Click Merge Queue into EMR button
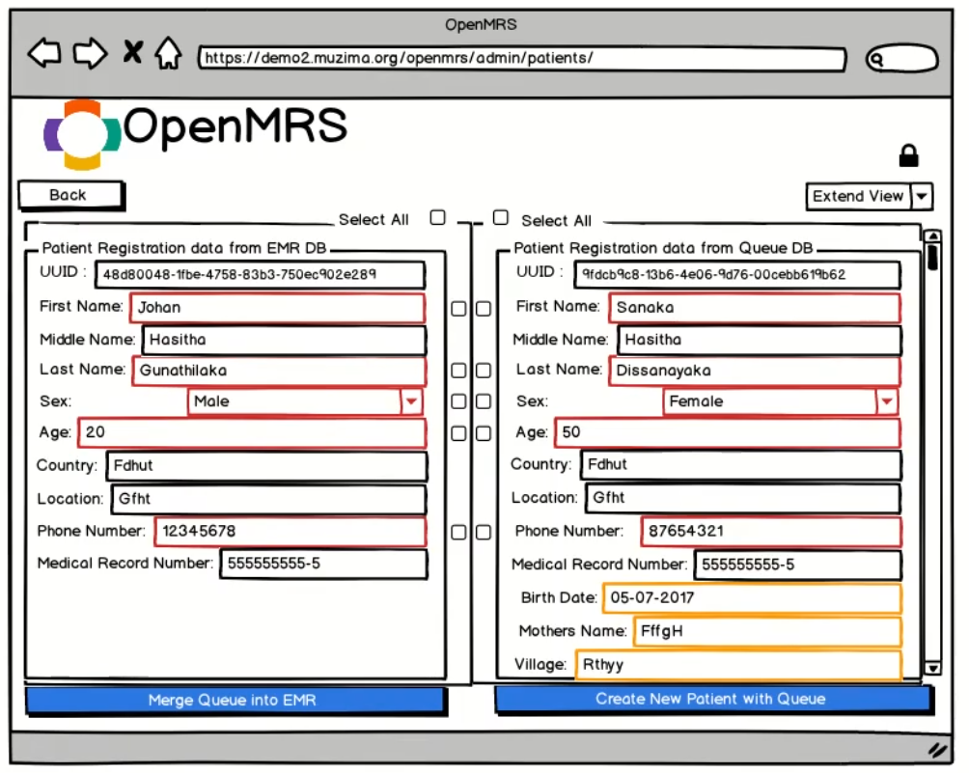The height and width of the screenshot is (773, 969). pos(235,701)
